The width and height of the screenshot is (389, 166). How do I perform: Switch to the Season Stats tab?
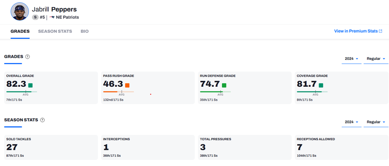coord(55,31)
